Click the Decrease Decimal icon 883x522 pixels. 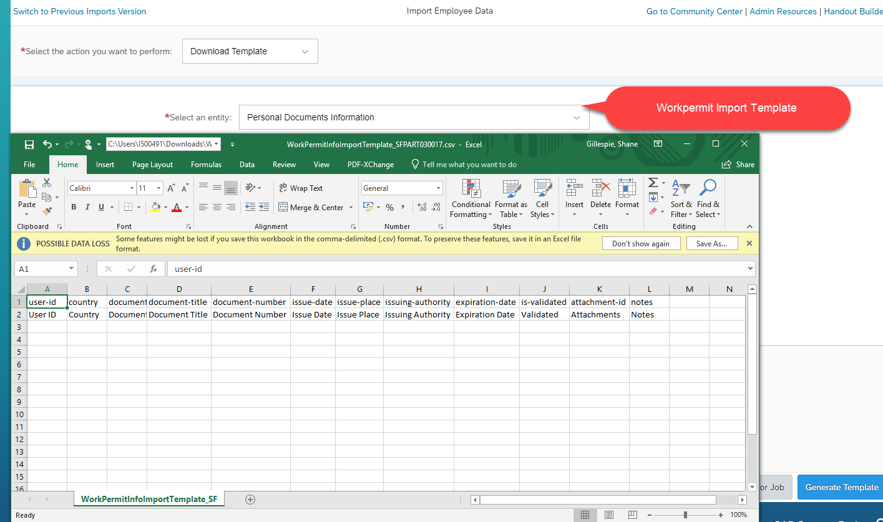point(437,207)
